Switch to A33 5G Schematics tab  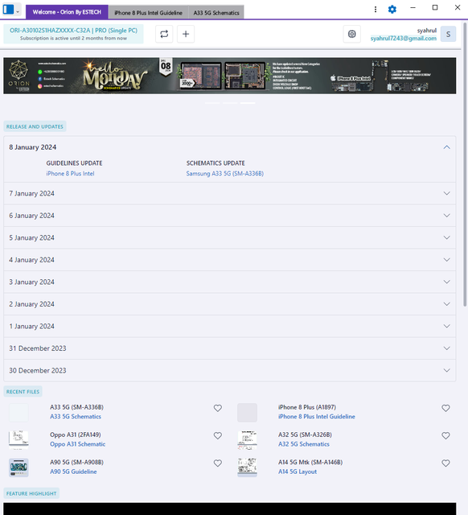click(216, 13)
